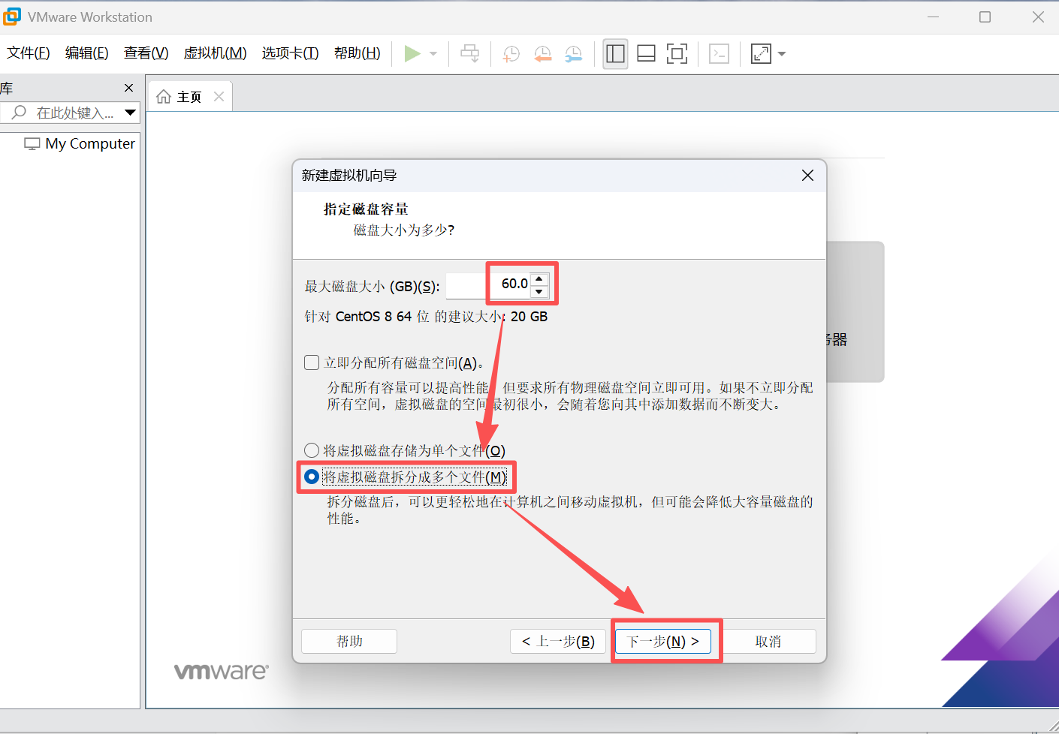Close the 新建虚拟机向导 dialog
The image size is (1059, 734).
pos(807,175)
